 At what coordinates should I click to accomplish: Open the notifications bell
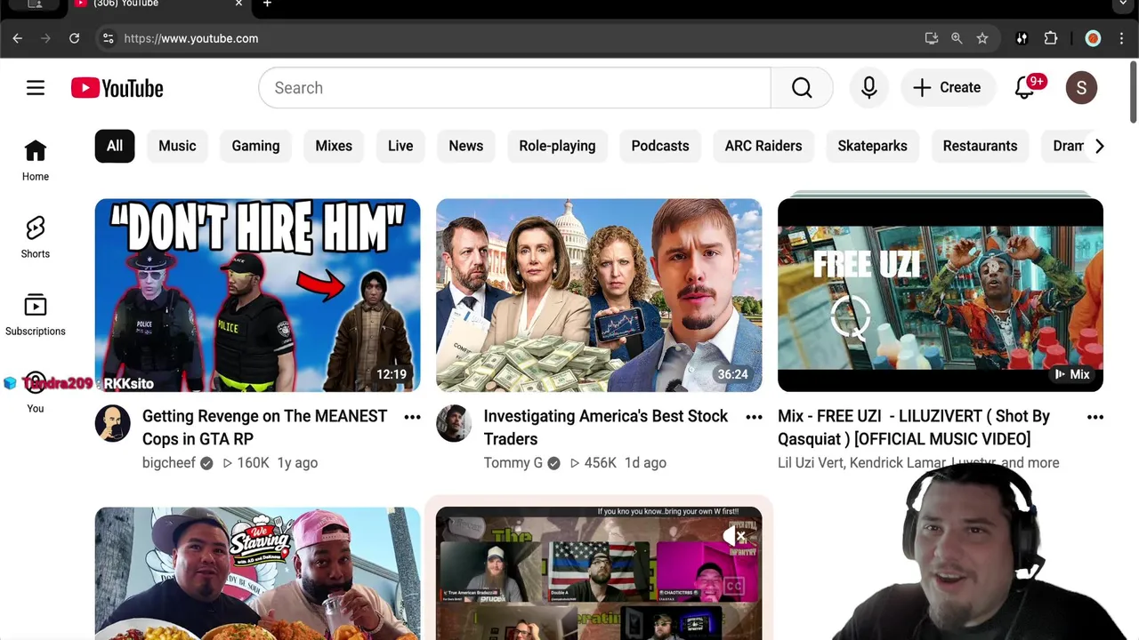click(x=1025, y=88)
